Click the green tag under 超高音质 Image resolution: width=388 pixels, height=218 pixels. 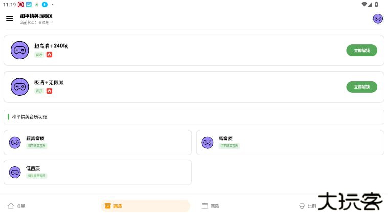click(x=37, y=146)
